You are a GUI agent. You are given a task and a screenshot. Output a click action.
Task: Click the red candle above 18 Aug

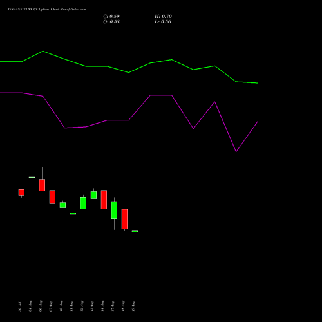(124, 219)
